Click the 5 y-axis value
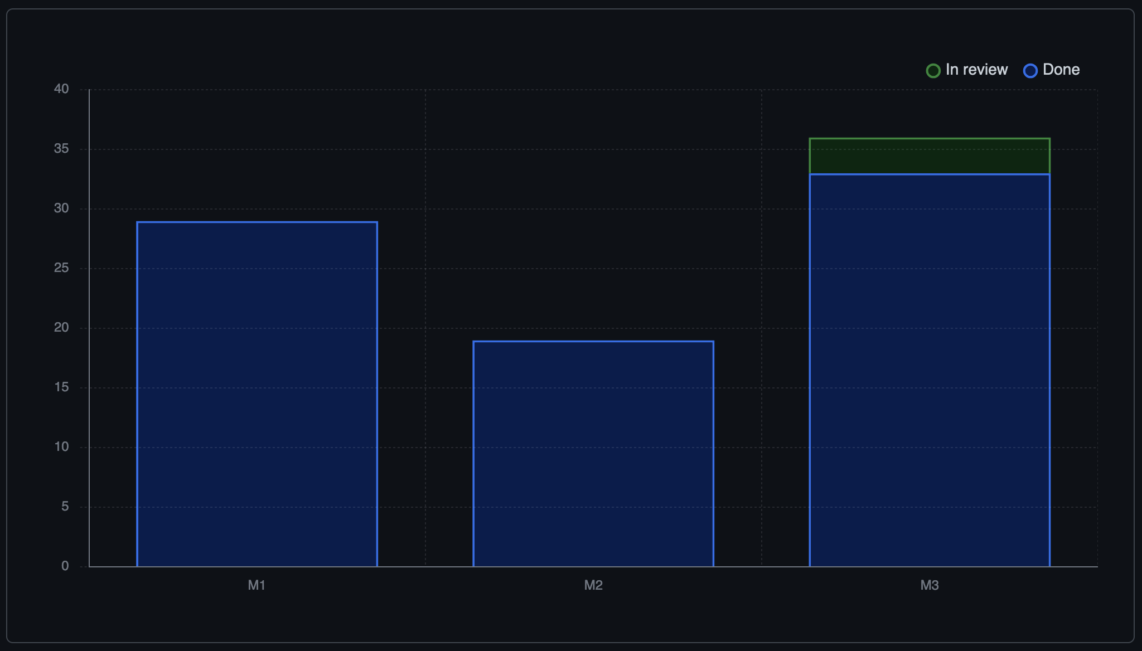Viewport: 1142px width, 651px height. click(65, 506)
